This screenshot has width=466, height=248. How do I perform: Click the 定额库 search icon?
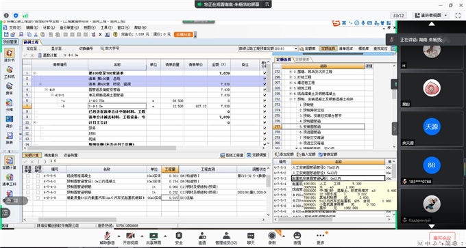pyautogui.click(x=302, y=49)
